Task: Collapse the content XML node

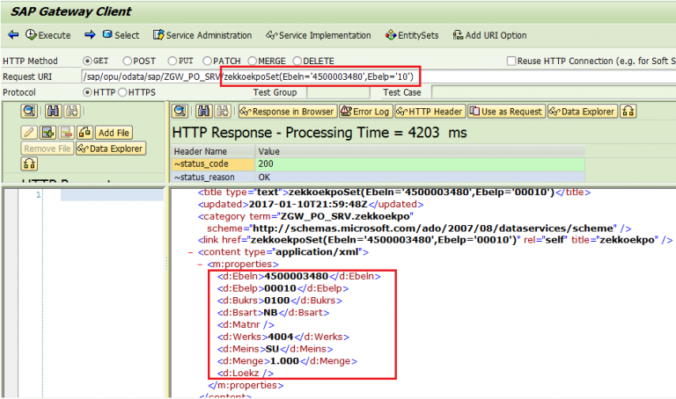Action: point(191,252)
